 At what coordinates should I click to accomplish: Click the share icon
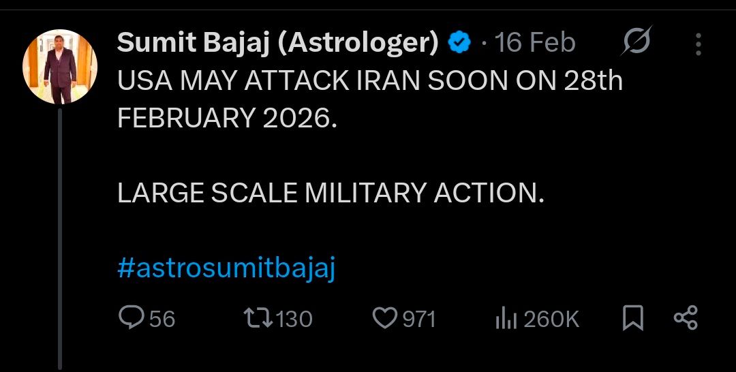pos(686,317)
